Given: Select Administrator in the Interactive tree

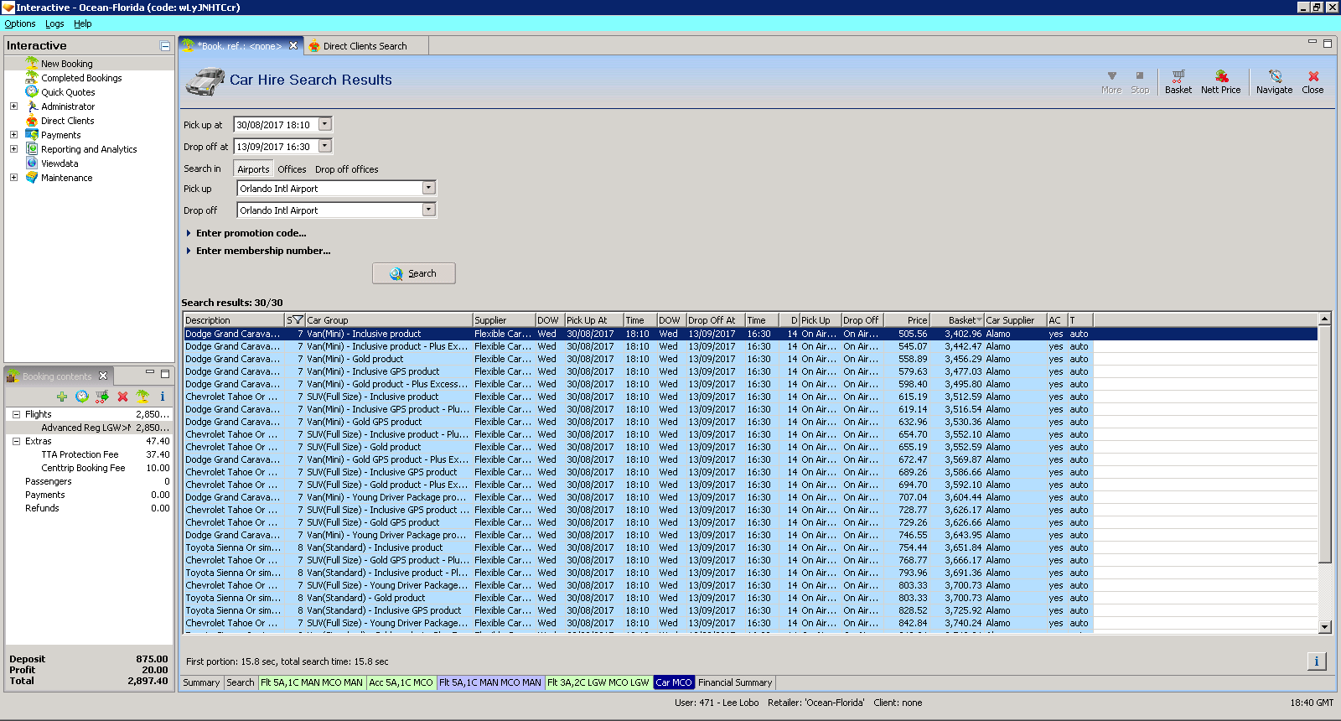Looking at the screenshot, I should [68, 106].
